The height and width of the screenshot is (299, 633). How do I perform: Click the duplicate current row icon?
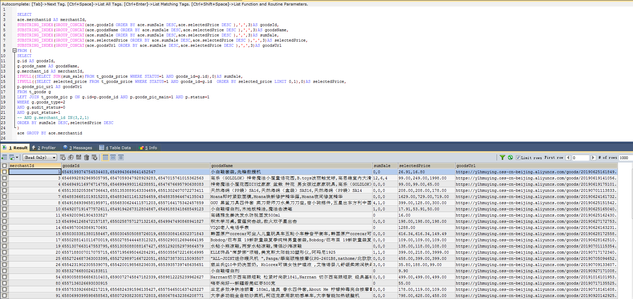tap(71, 157)
